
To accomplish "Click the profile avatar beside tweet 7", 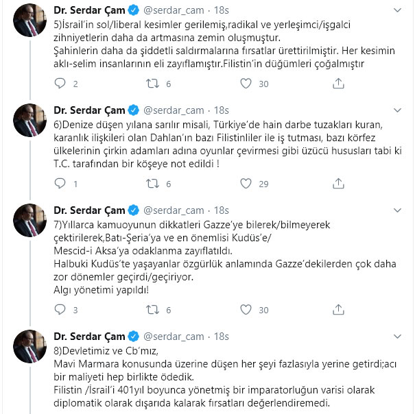I will point(29,221).
